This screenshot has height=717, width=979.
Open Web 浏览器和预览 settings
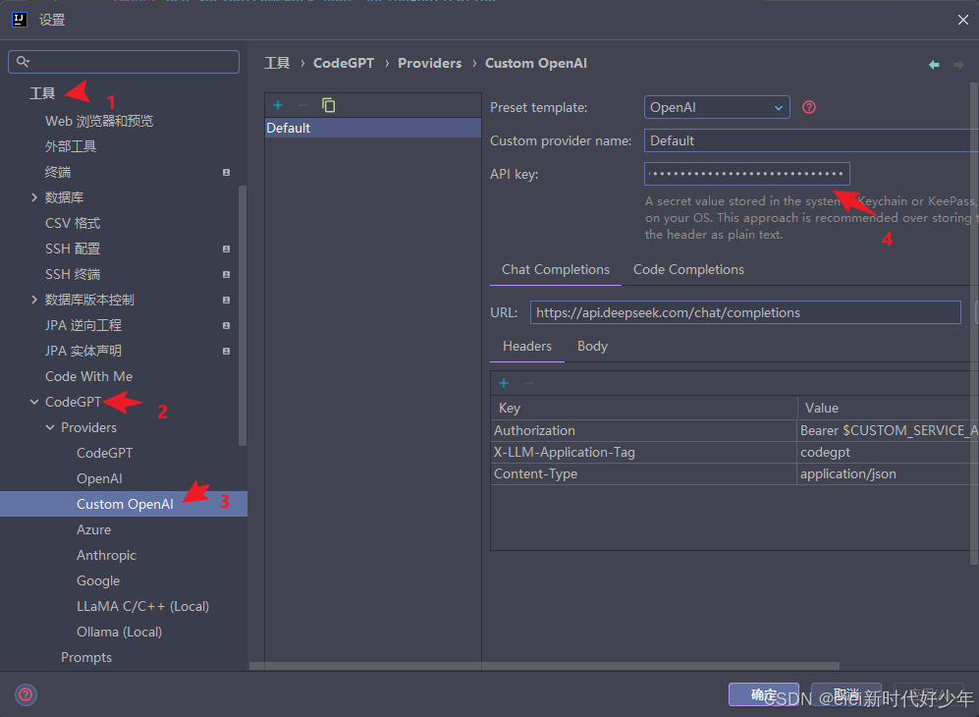click(99, 121)
